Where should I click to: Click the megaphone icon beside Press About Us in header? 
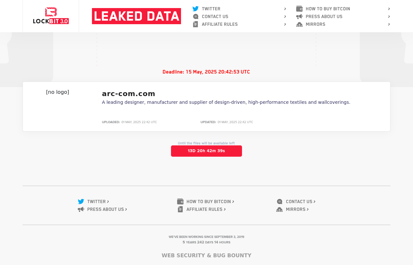[299, 16]
